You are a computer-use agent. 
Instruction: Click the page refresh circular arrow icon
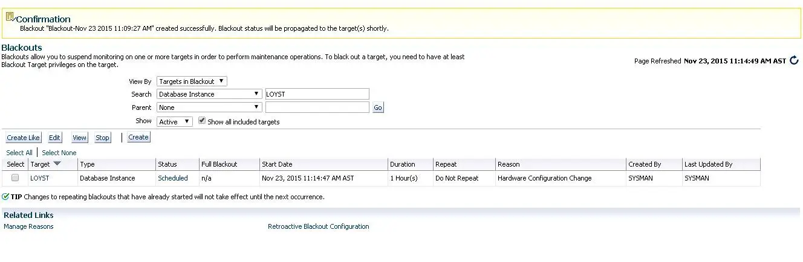(x=795, y=60)
